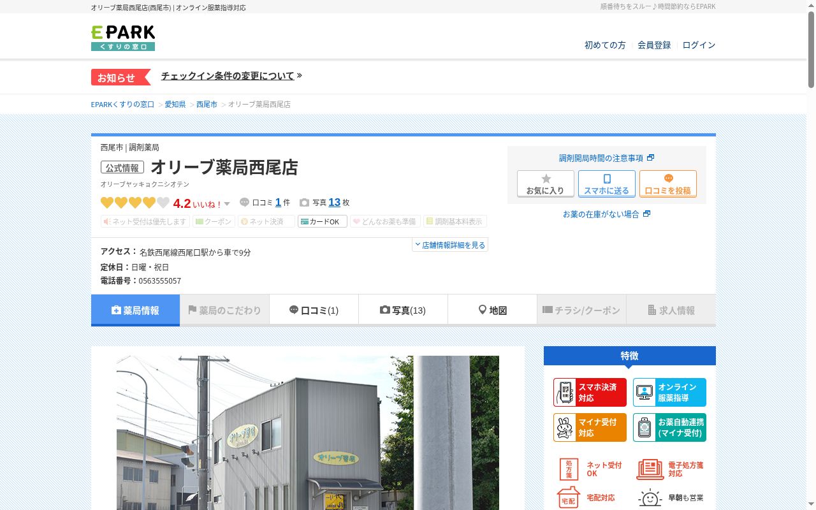Click the comment bubble icon beside 口コミ 1件

(x=244, y=203)
